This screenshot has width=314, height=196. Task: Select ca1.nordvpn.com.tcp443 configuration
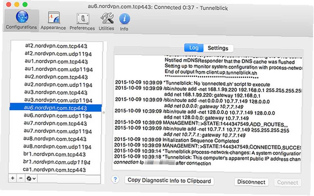pyautogui.click(x=54, y=170)
